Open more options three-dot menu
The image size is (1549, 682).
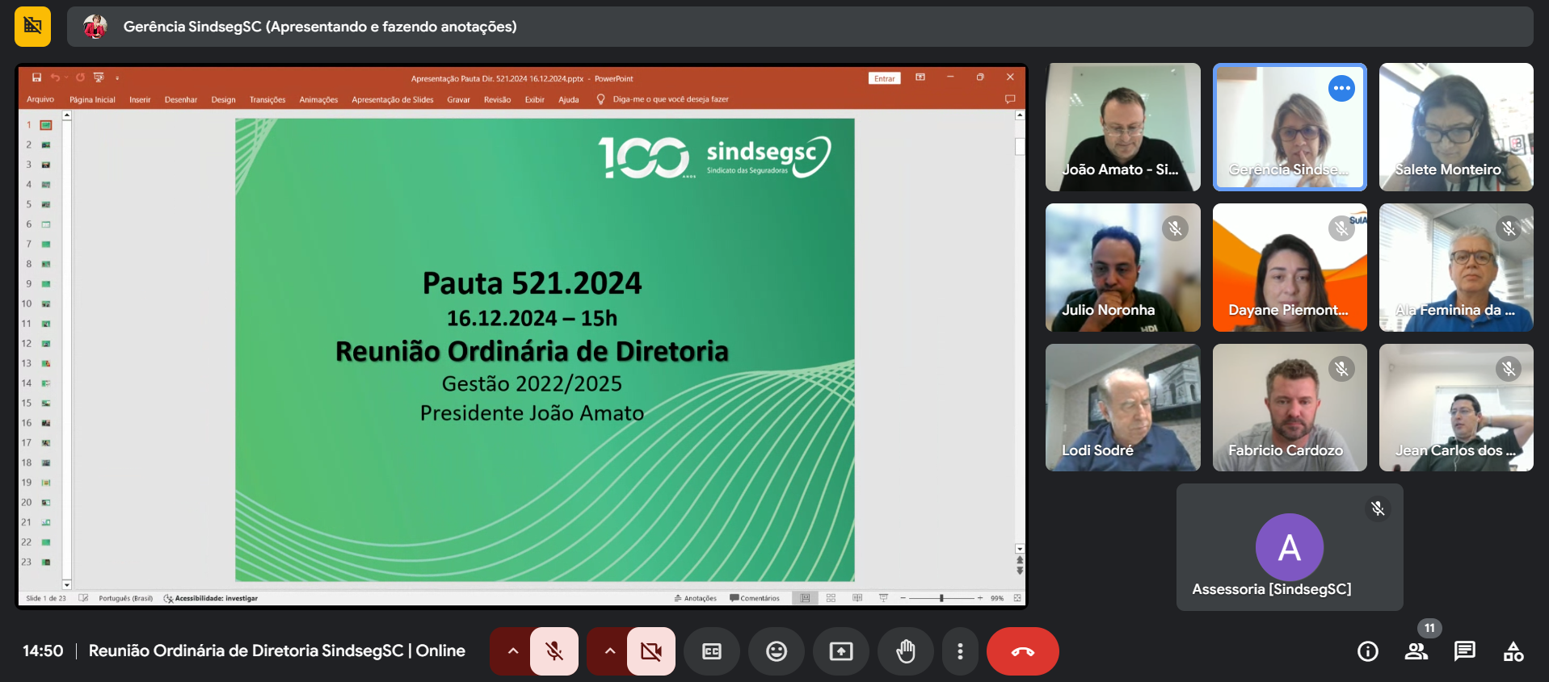tap(959, 651)
